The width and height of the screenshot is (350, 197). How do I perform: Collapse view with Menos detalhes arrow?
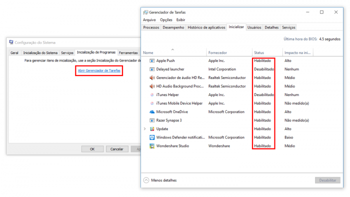tap(146, 180)
